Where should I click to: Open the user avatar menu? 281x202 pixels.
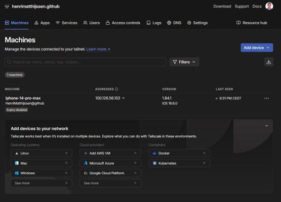[269, 6]
